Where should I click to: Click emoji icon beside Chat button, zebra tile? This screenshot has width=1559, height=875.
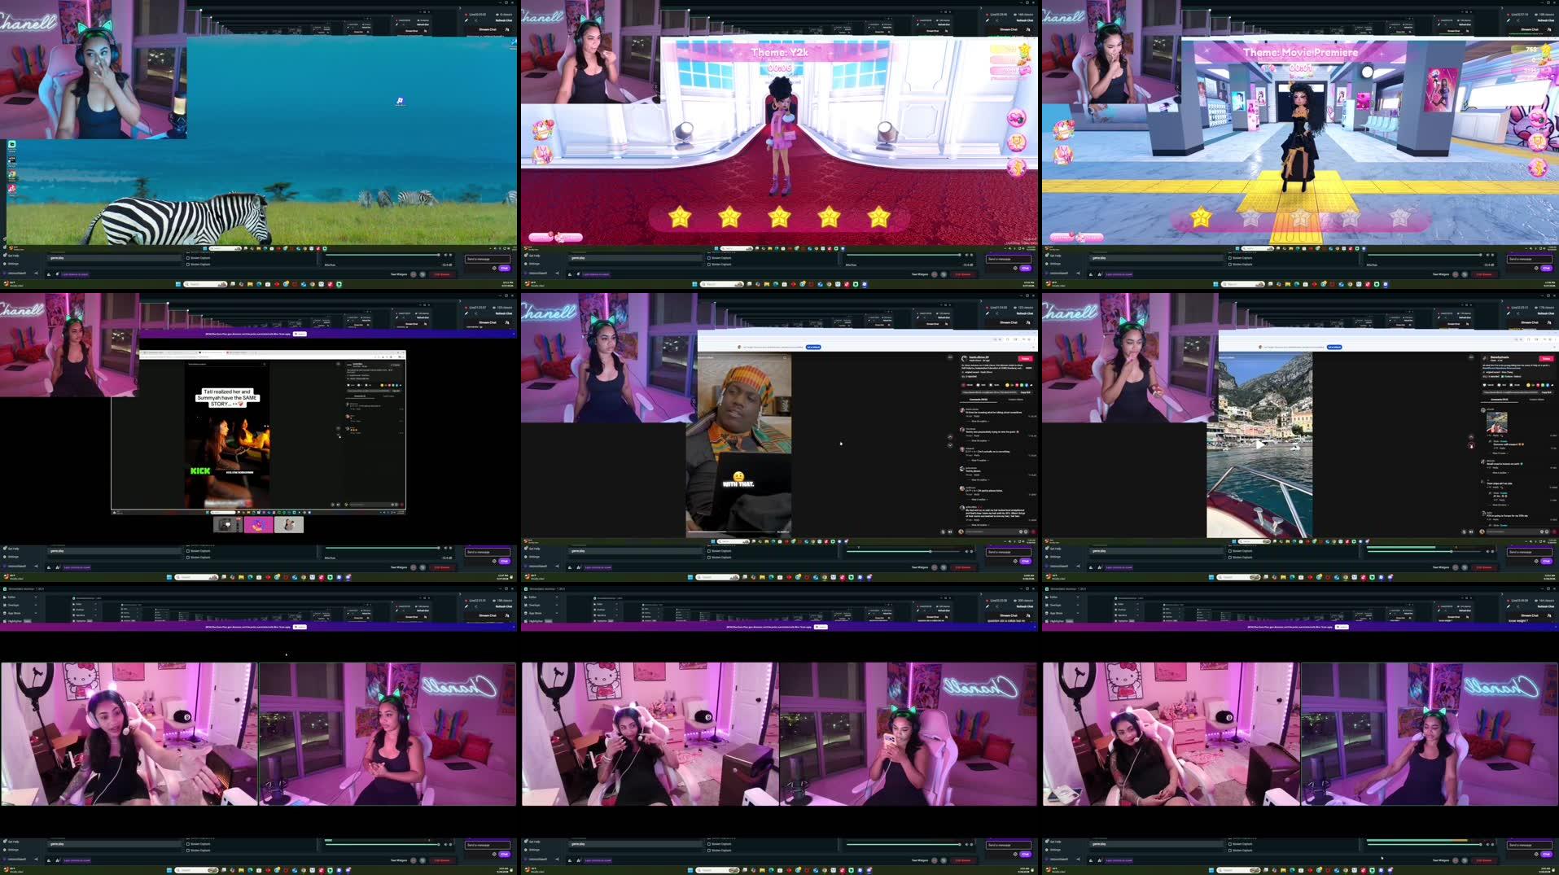pos(494,268)
